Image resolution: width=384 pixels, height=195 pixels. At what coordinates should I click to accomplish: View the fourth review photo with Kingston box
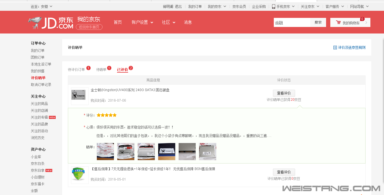(x=167, y=152)
